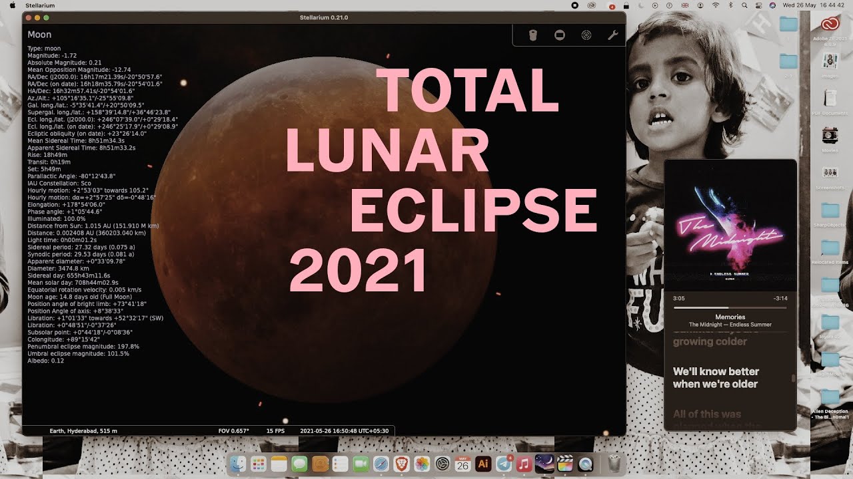853x479 pixels.
Task: Click the Stellarium rectangular sensor frame icon
Action: (560, 35)
